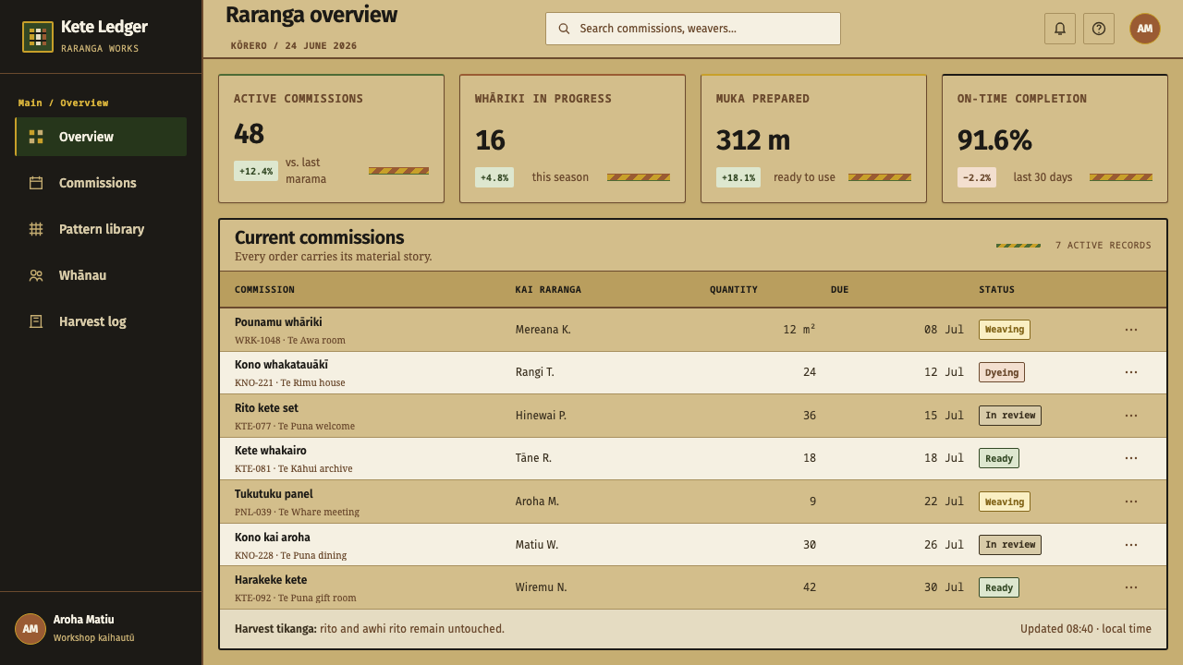Open Whānau in the sidebar

pos(101,275)
